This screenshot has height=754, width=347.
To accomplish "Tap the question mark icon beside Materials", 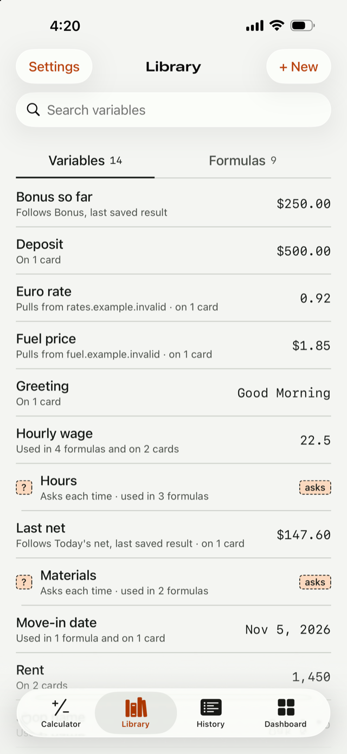I will pos(24,582).
